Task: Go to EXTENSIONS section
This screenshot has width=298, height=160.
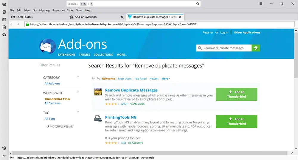Action: tap(66, 55)
